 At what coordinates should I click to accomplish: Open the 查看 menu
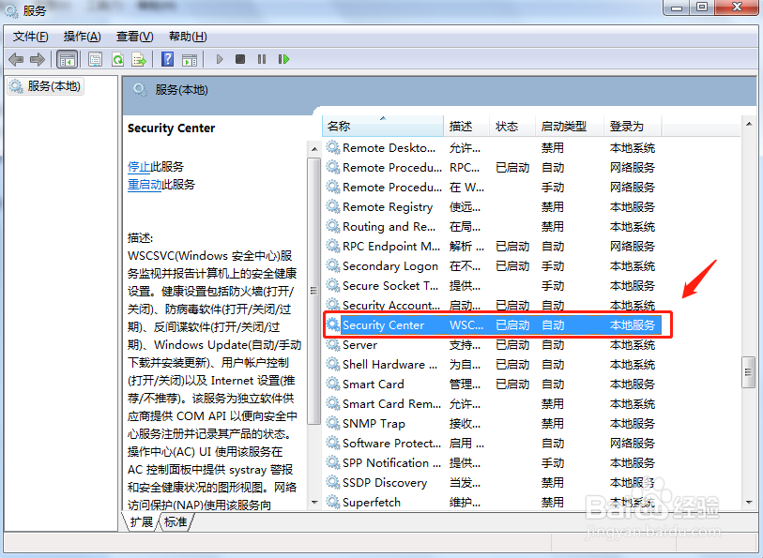(131, 37)
